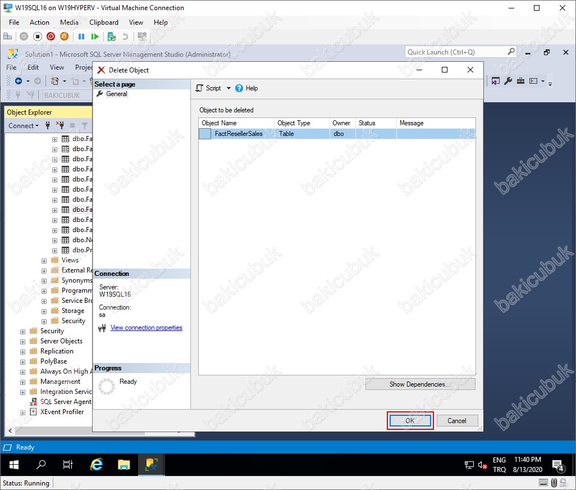Click the Revert VM toolbar icon

click(x=125, y=37)
